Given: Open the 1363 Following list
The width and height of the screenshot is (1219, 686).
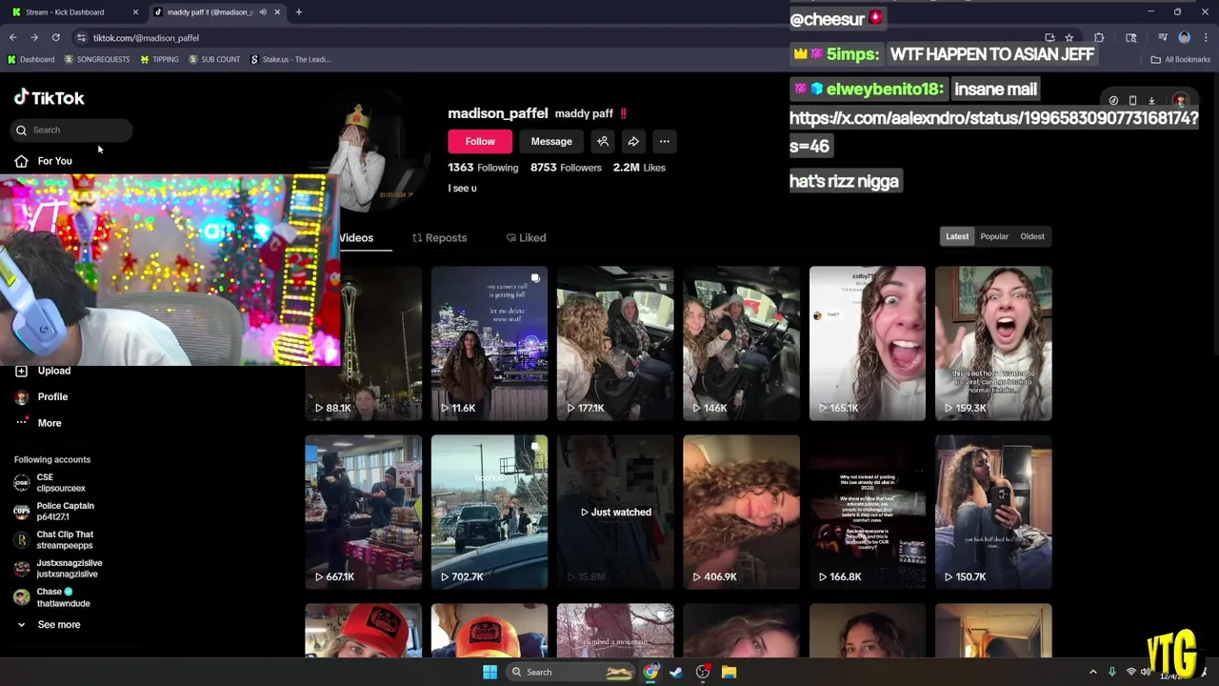Looking at the screenshot, I should coord(483,168).
